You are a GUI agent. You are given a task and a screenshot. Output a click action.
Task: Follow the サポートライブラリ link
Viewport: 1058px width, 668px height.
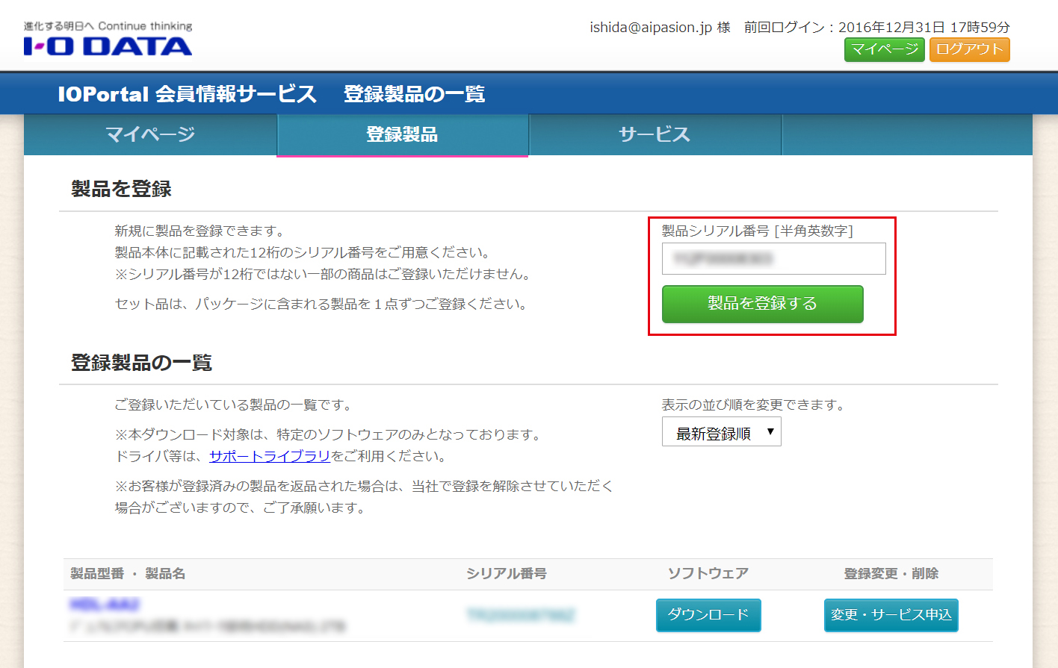point(270,456)
